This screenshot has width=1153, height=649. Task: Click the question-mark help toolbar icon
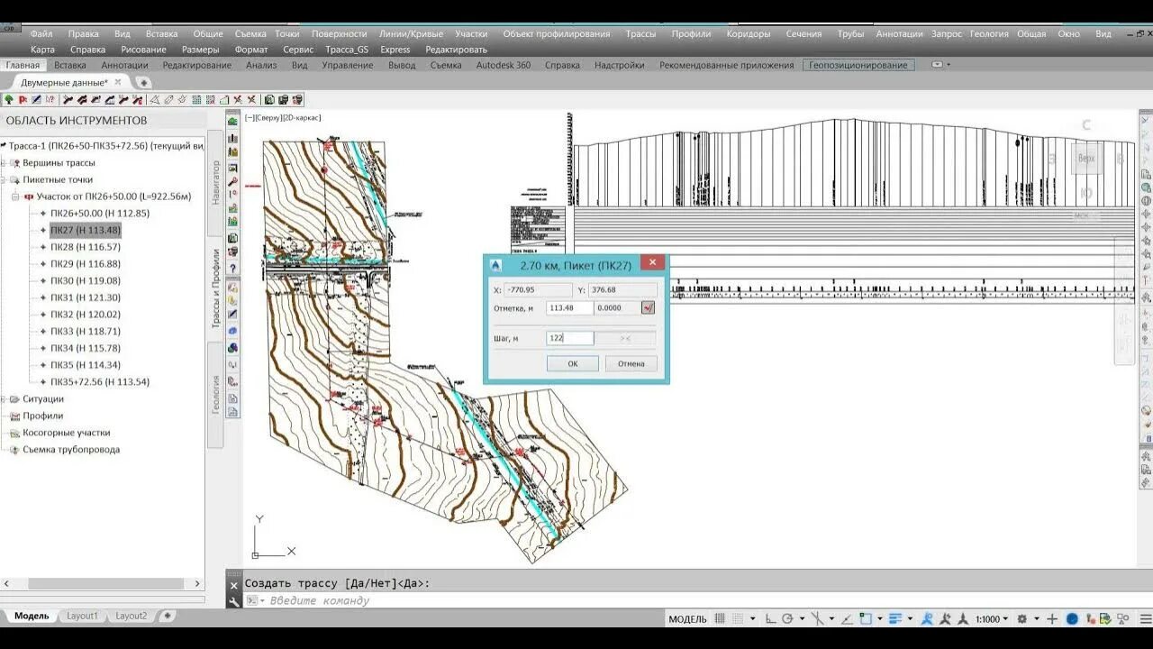(50, 99)
